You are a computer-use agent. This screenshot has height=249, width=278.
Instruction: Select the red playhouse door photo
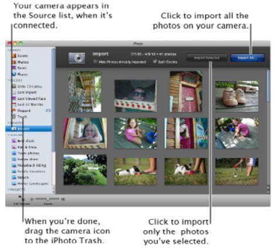pos(186,91)
